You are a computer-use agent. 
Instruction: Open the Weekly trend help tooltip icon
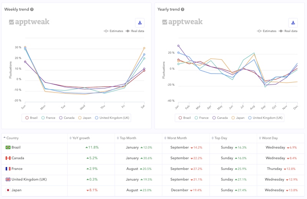pyautogui.click(x=32, y=9)
